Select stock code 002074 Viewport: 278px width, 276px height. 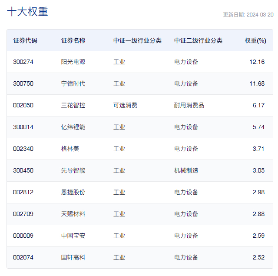pos(23,257)
